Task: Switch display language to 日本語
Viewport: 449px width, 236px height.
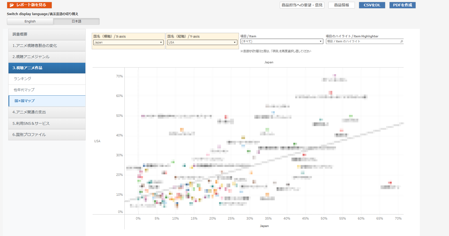Action: tap(76, 21)
